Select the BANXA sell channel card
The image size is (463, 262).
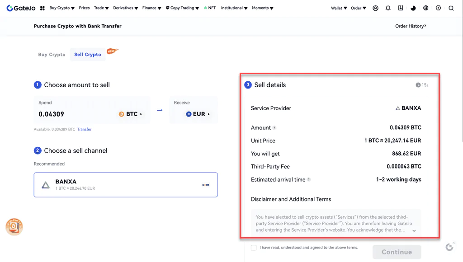tap(126, 185)
